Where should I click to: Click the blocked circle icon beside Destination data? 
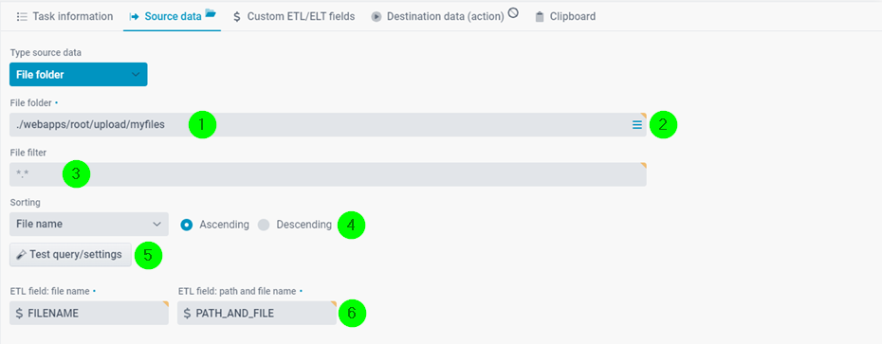point(513,13)
